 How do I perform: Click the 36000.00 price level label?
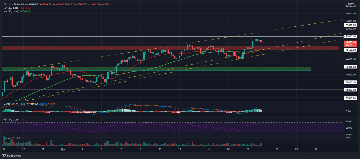tap(351, 90)
